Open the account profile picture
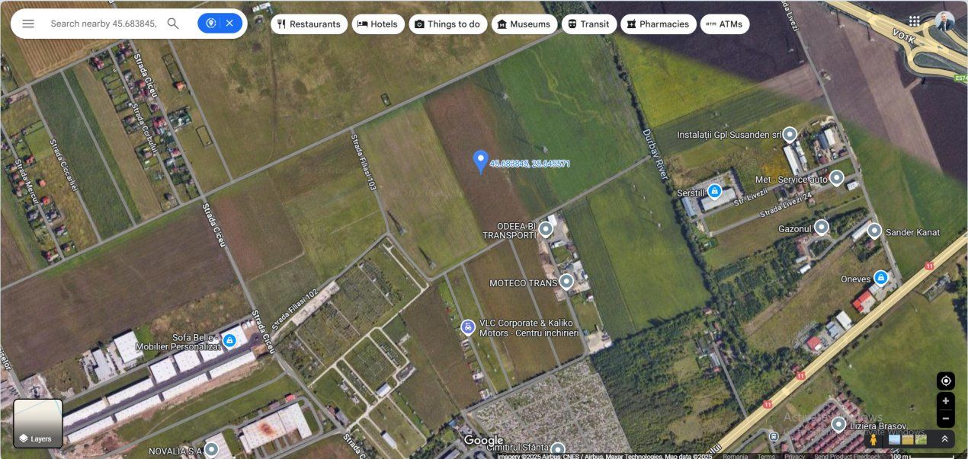 pos(945,21)
